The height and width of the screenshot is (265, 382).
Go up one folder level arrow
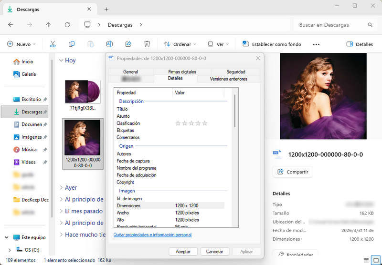coord(48,25)
